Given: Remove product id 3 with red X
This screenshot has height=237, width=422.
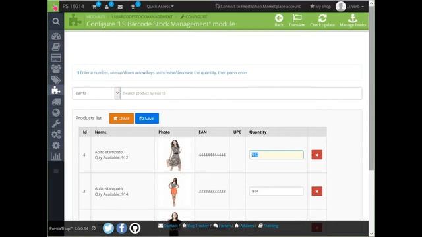Looking at the screenshot, I should (316, 192).
